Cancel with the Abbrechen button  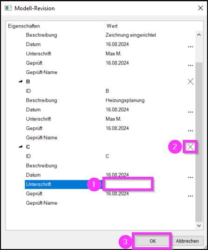point(187,241)
